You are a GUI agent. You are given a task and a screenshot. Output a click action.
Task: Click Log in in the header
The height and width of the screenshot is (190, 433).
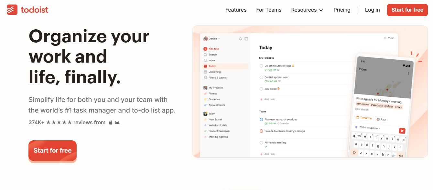pos(372,10)
